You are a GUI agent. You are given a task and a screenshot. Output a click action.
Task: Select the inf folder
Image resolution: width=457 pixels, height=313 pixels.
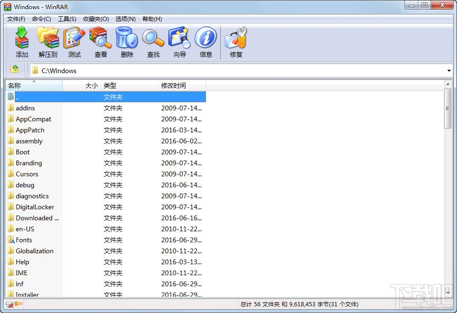coord(20,284)
